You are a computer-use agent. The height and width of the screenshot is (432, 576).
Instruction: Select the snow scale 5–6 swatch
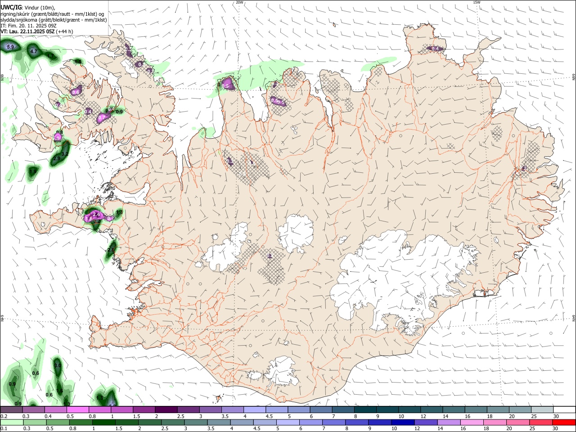coord(298,410)
